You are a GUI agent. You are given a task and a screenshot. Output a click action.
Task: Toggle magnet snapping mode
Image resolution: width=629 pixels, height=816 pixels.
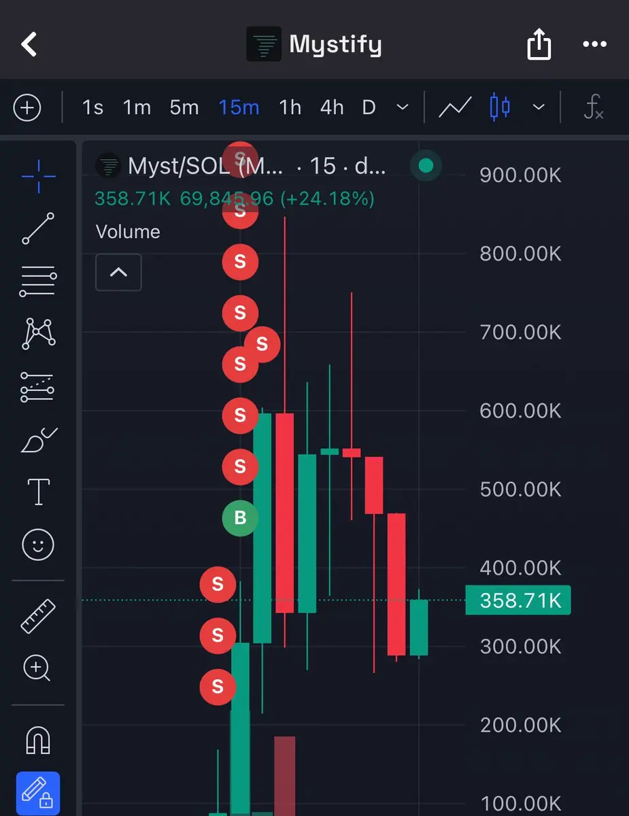coord(38,739)
